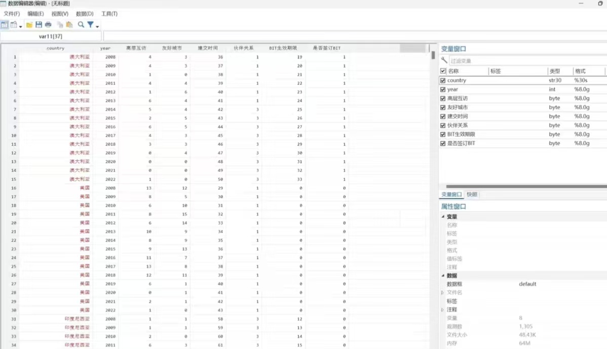Open the 数据(D) menu
Viewport: 607px width, 349px height.
(85, 14)
